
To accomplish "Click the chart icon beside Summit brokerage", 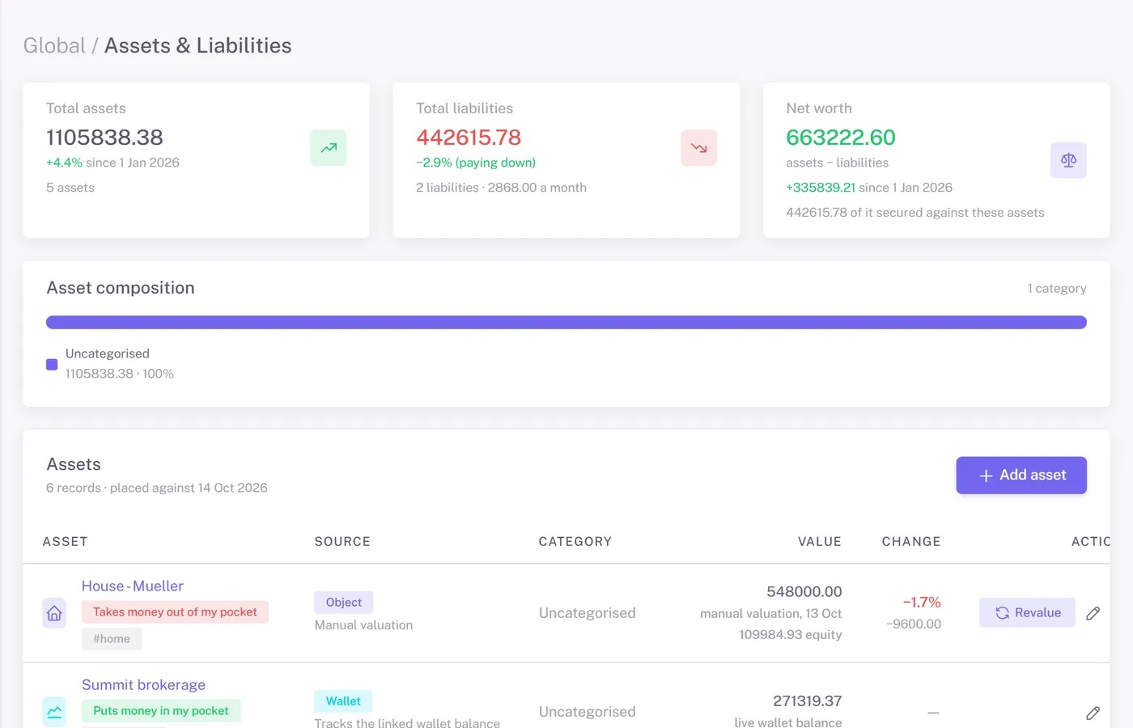I will point(54,712).
